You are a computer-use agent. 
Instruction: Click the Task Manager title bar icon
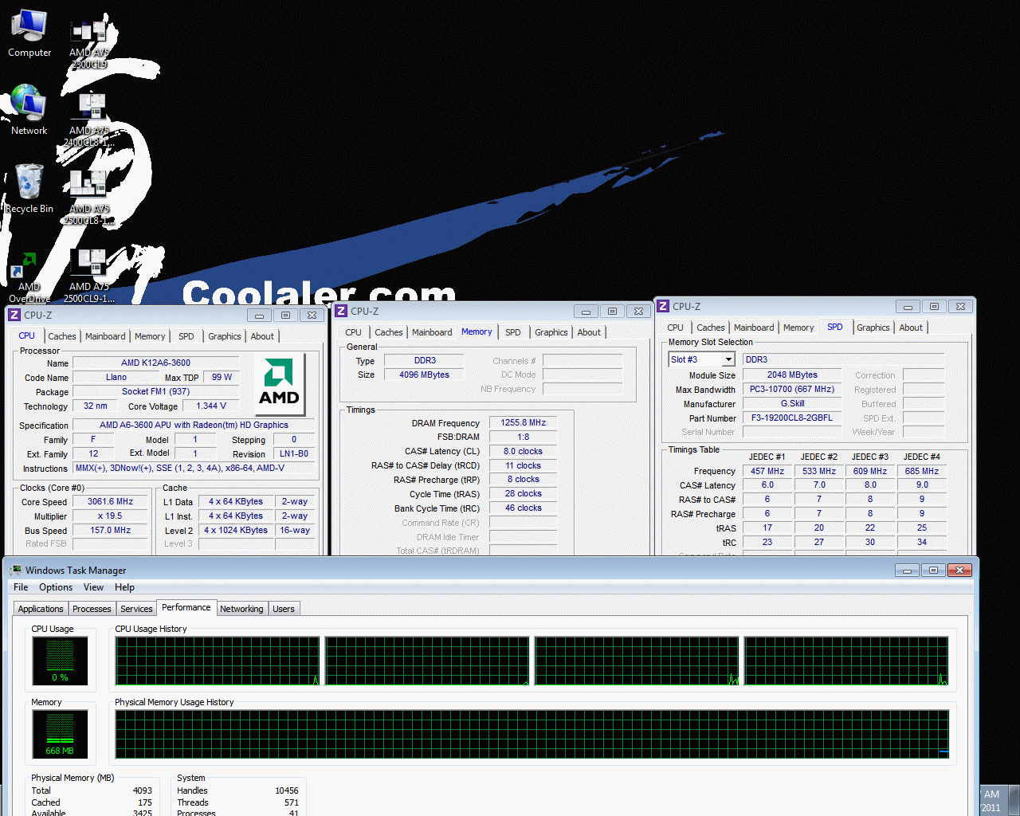16,571
